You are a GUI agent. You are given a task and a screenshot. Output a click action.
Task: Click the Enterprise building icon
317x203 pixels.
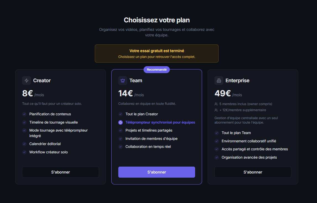[x=218, y=80]
